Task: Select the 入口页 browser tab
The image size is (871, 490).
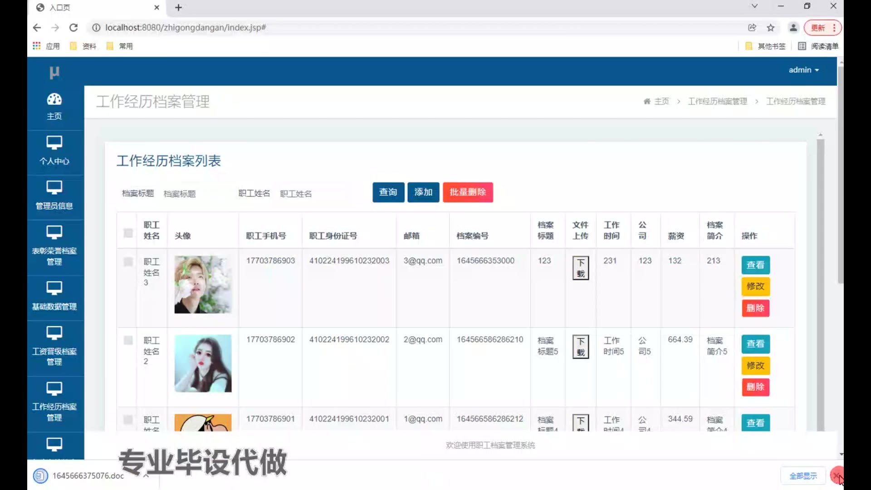Action: tap(98, 7)
